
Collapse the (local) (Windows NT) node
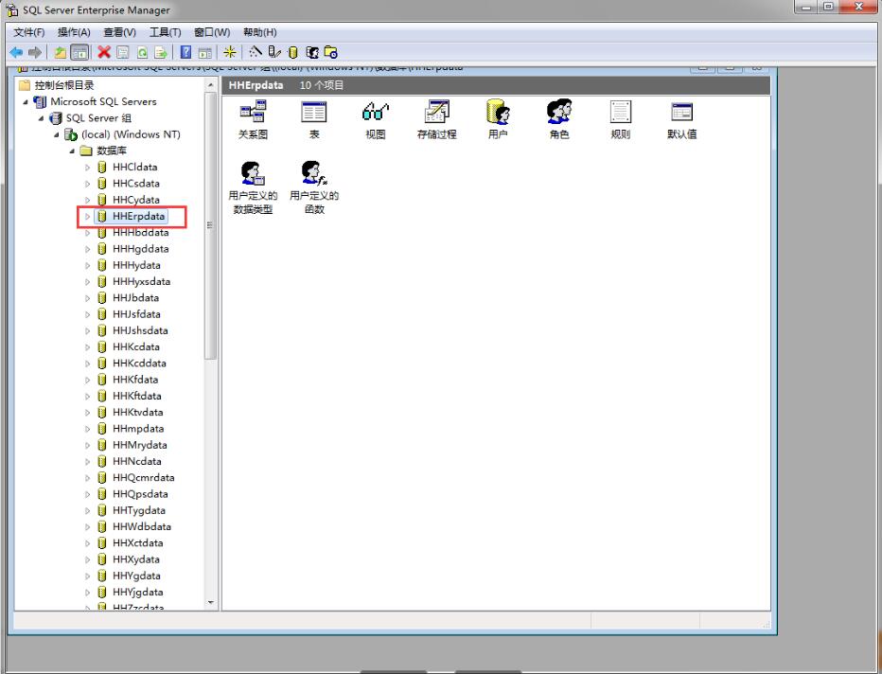[x=56, y=134]
